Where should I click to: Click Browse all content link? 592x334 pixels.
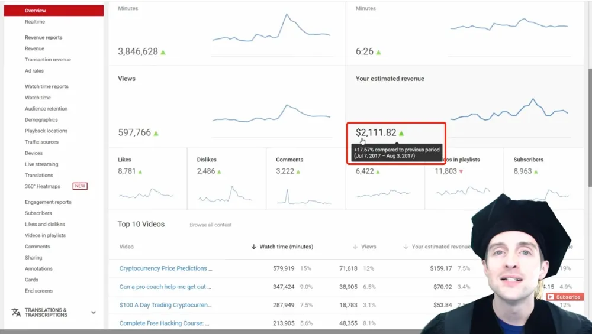point(211,225)
